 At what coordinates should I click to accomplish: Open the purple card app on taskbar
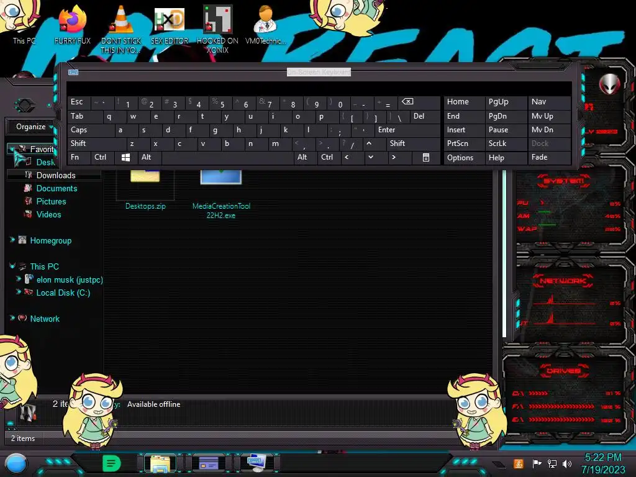[x=209, y=463]
